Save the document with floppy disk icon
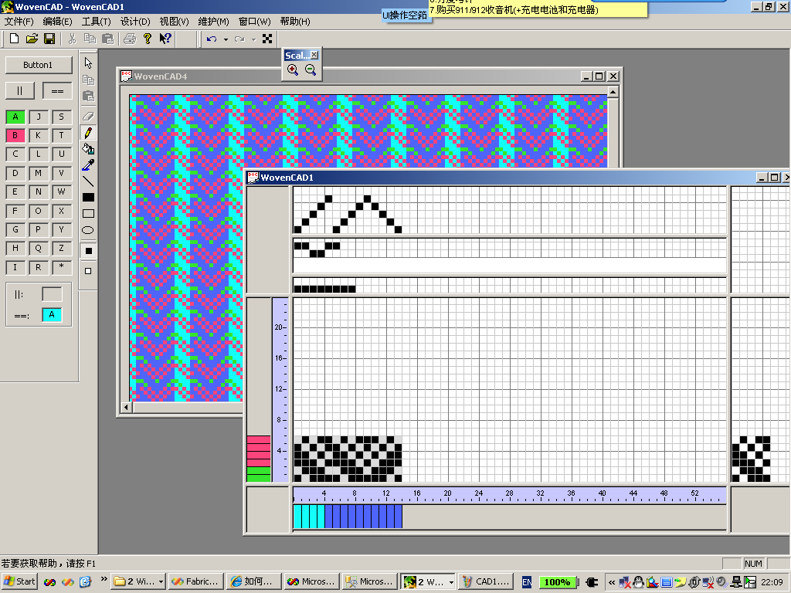The height and width of the screenshot is (593, 791). tap(49, 39)
